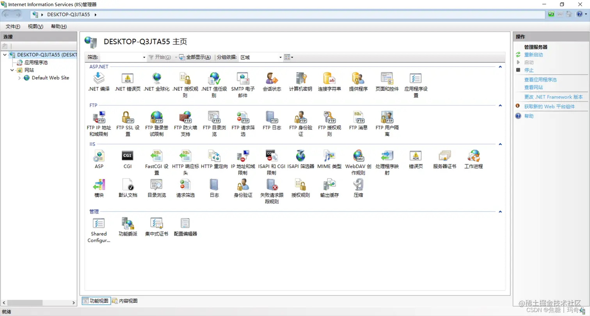Image resolution: width=590 pixels, height=316 pixels.
Task: Click the address bar breadcrumb DESKTOP-Q3JTA55
Action: pyautogui.click(x=68, y=15)
